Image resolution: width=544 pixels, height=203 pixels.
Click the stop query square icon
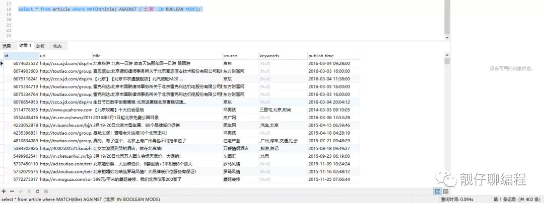(45, 191)
